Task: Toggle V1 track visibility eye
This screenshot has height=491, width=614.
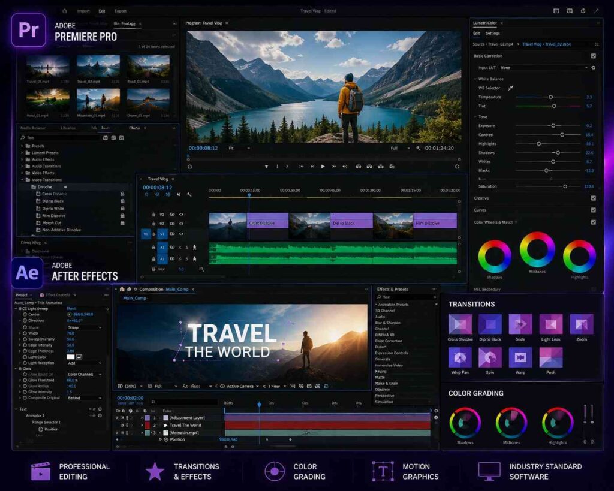Action: click(x=181, y=234)
